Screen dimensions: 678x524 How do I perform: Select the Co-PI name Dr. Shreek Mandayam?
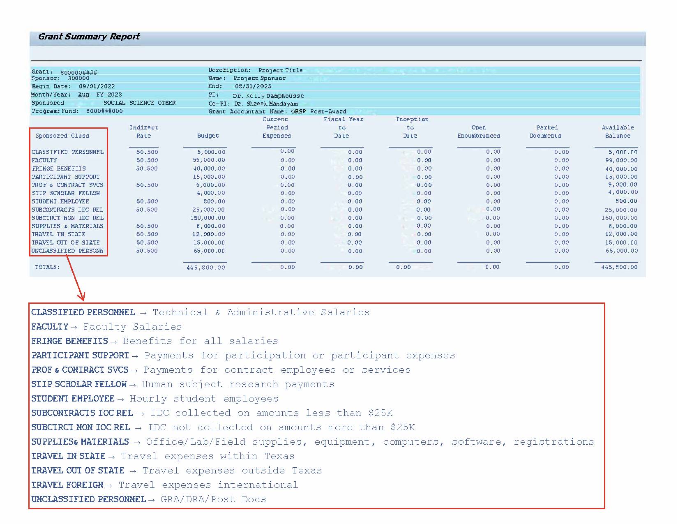pyautogui.click(x=266, y=104)
